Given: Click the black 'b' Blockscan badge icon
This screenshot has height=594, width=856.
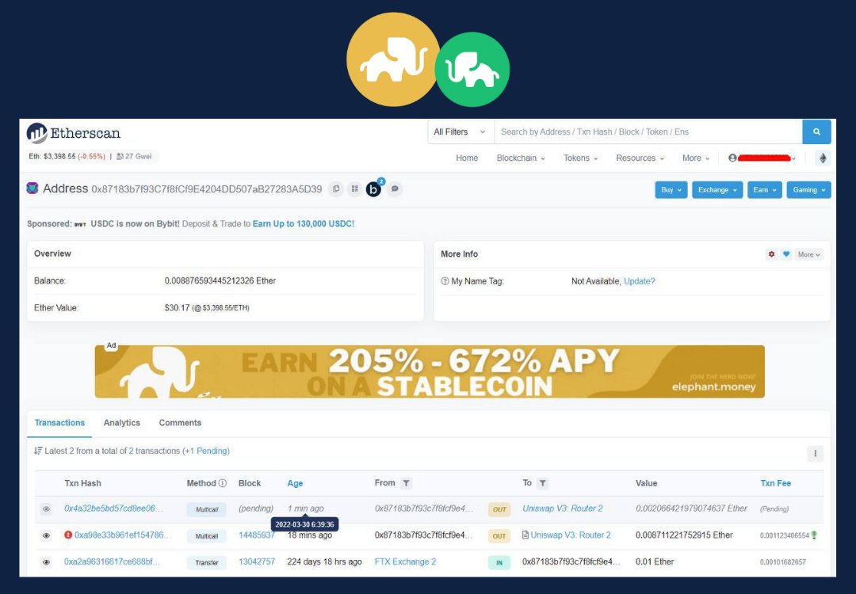Looking at the screenshot, I should click(x=373, y=189).
